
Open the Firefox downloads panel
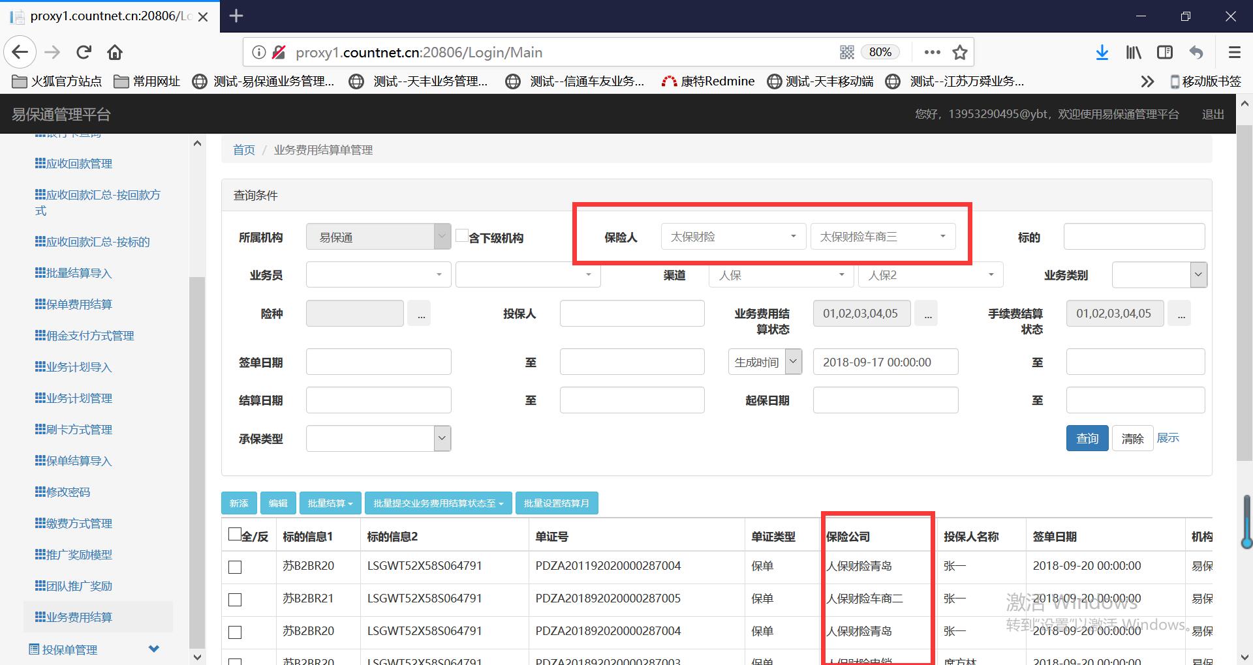tap(1102, 52)
